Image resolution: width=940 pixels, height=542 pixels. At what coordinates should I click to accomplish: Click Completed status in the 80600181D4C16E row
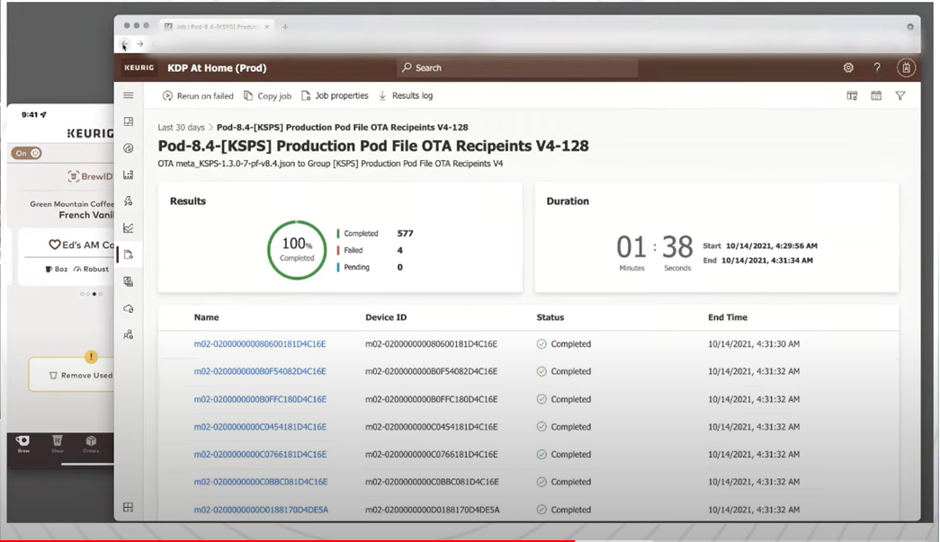pos(563,343)
